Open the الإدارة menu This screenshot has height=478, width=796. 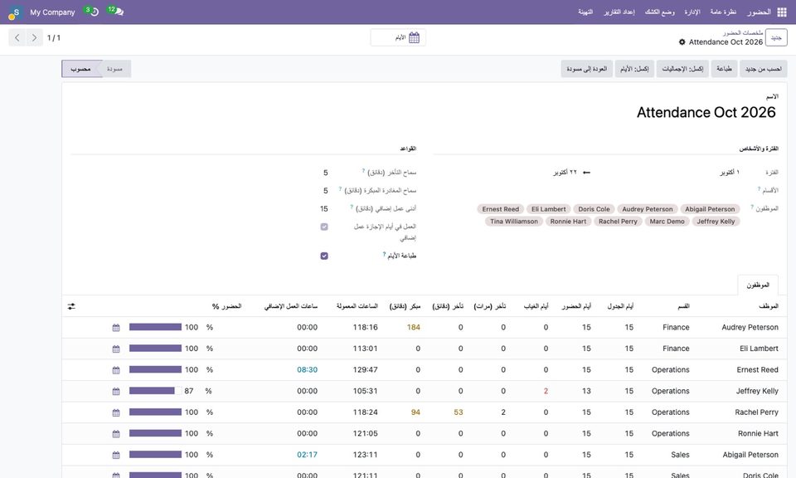(692, 12)
